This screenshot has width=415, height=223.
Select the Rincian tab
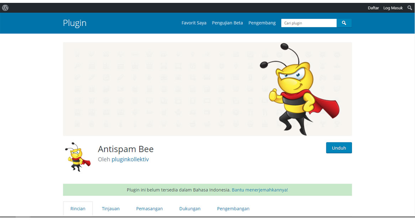click(x=78, y=208)
